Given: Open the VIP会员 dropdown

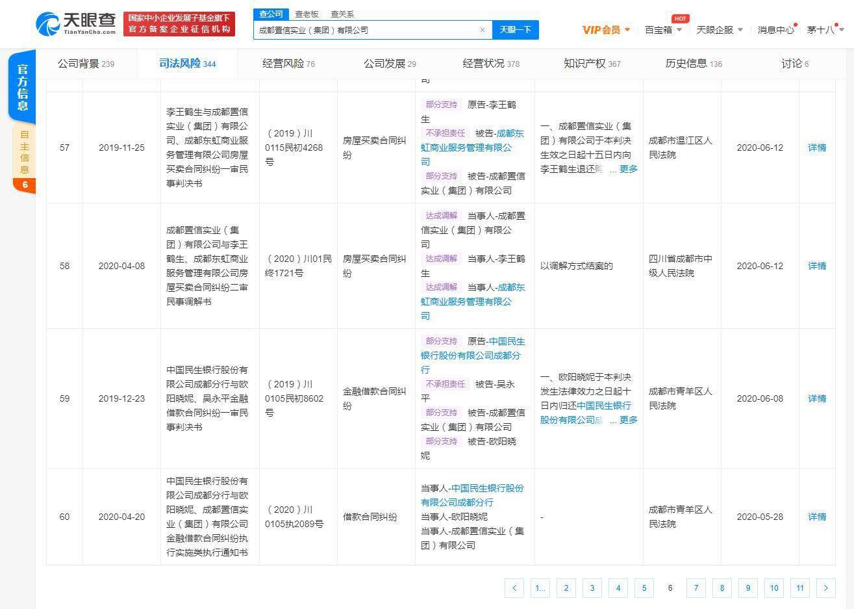Looking at the screenshot, I should (606, 30).
